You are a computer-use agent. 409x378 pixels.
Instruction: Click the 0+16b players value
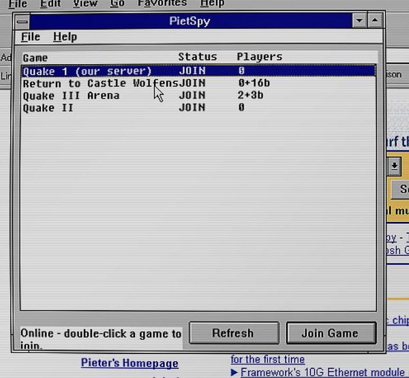pyautogui.click(x=254, y=83)
